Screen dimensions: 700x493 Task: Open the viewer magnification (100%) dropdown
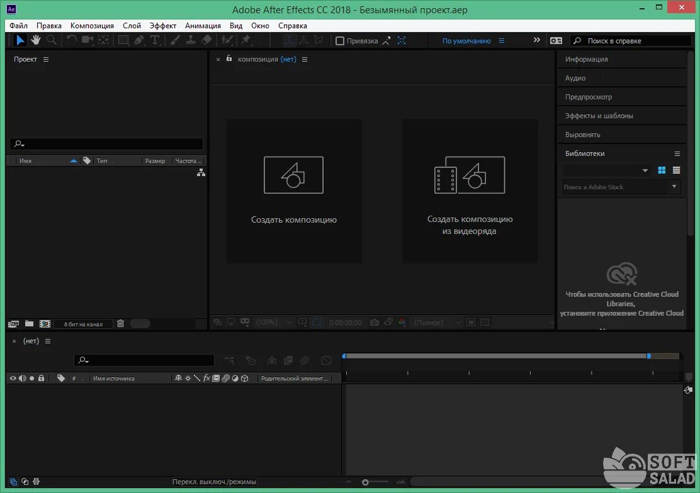(x=274, y=322)
